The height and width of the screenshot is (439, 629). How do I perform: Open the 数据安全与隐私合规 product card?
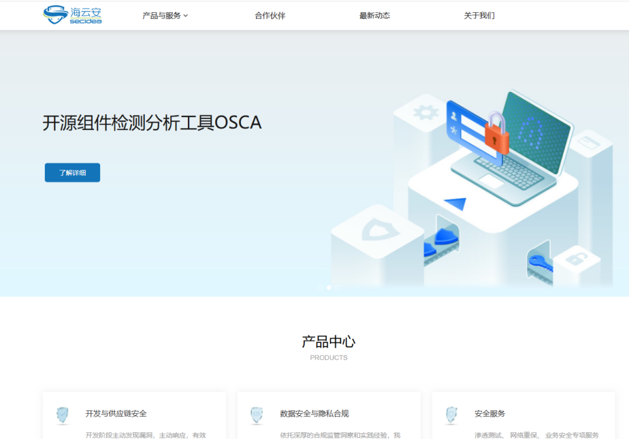point(329,415)
